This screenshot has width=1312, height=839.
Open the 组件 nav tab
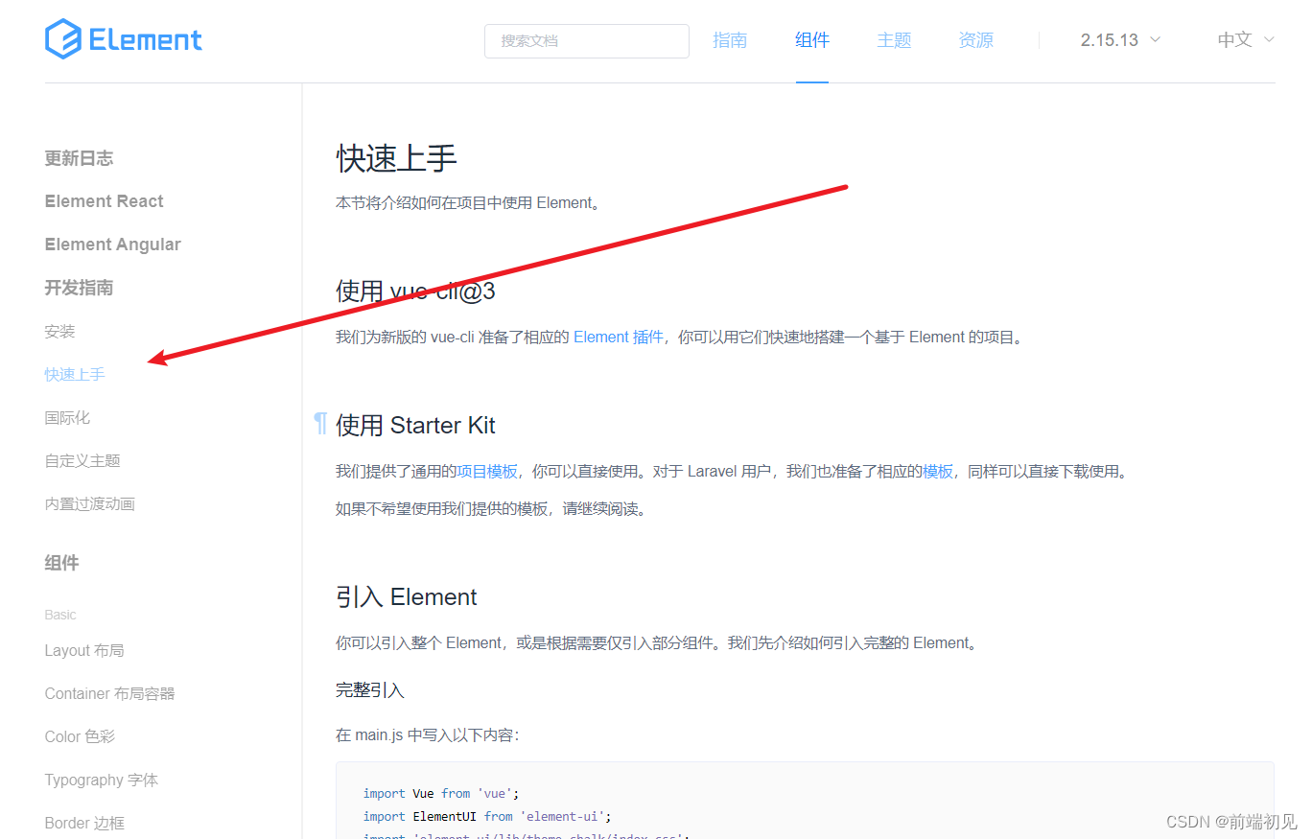click(x=812, y=40)
